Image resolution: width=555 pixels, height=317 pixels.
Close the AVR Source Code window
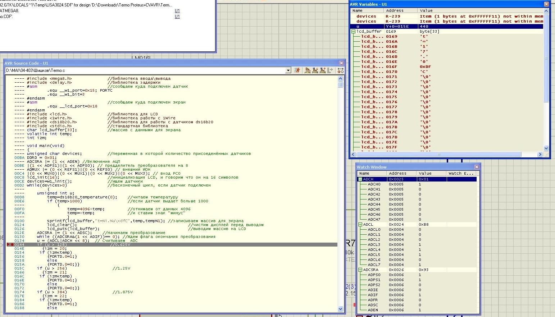[341, 63]
